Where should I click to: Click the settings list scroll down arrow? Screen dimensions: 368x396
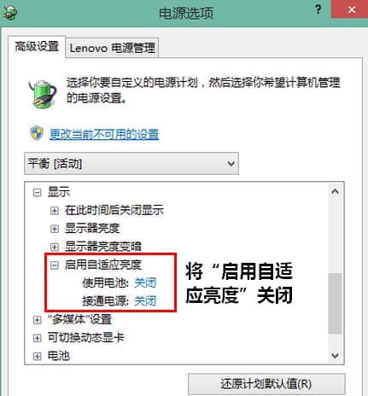pos(335,355)
